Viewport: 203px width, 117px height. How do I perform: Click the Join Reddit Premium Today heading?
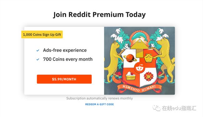(x=99, y=14)
